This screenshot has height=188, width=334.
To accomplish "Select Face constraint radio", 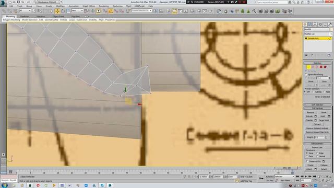I will (x=307, y=157).
